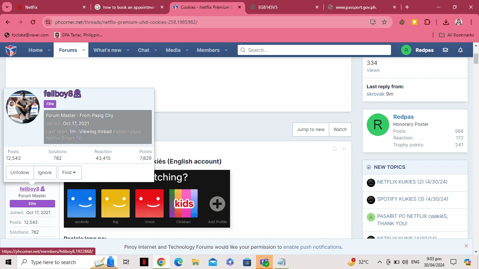479x269 pixels.
Task: Open SPOTIFY KUKIES (3) (4/30/24) topic
Action: pos(413,199)
